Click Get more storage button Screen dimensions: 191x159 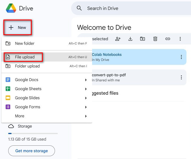(31, 151)
